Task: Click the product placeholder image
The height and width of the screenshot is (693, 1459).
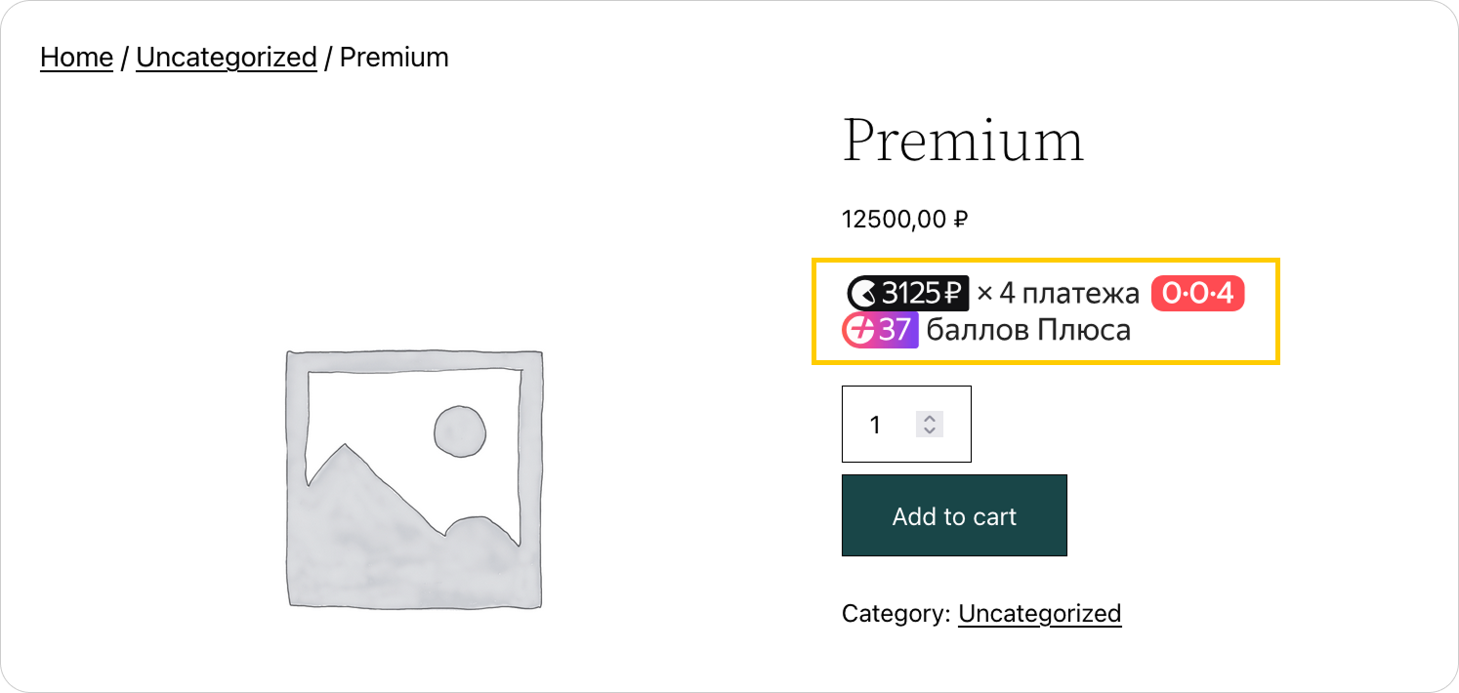Action: [413, 478]
